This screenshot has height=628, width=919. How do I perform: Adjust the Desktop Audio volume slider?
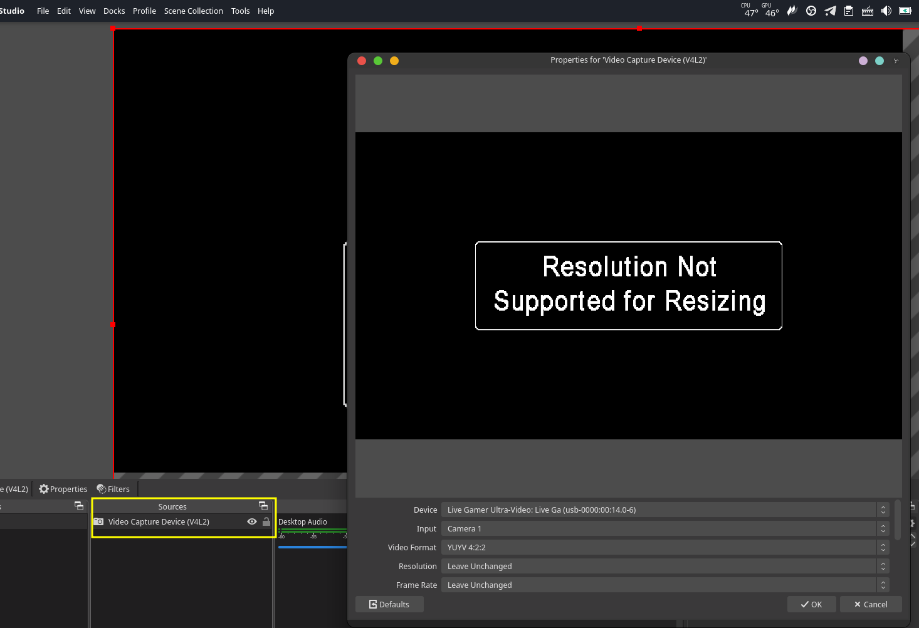pyautogui.click(x=312, y=547)
